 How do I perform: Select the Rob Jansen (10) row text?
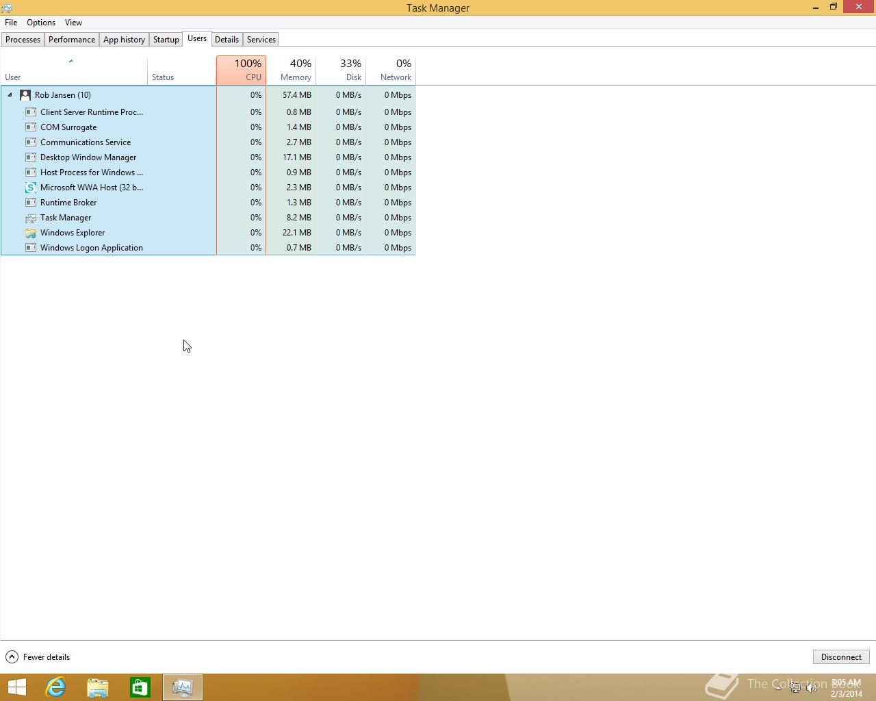(x=63, y=95)
